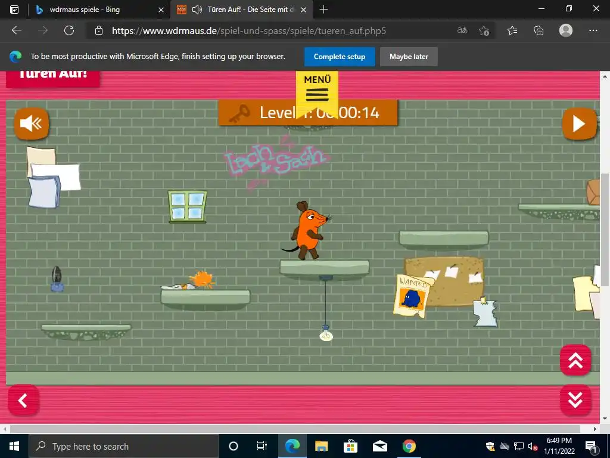610x458 pixels.
Task: Click the orange play arrow button
Action: pyautogui.click(x=579, y=123)
